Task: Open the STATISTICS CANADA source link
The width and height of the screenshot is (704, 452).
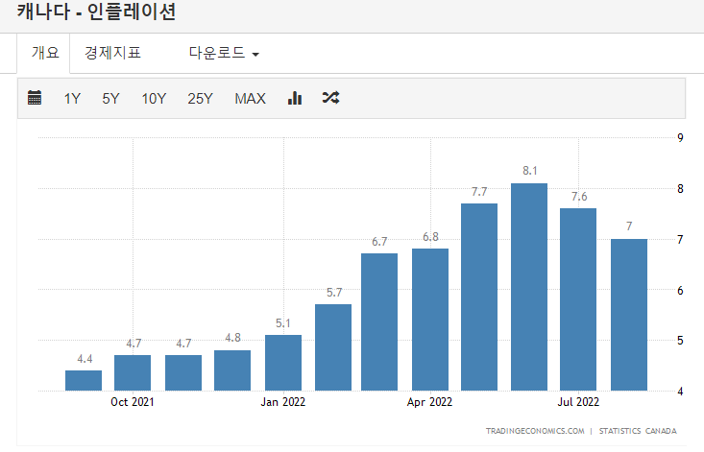Action: point(638,431)
